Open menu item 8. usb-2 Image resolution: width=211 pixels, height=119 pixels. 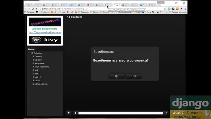click(36, 80)
